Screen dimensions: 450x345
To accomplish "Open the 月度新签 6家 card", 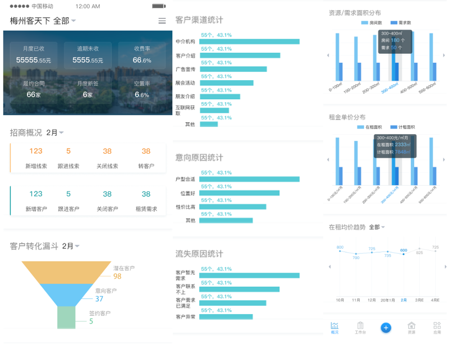I will [88, 90].
